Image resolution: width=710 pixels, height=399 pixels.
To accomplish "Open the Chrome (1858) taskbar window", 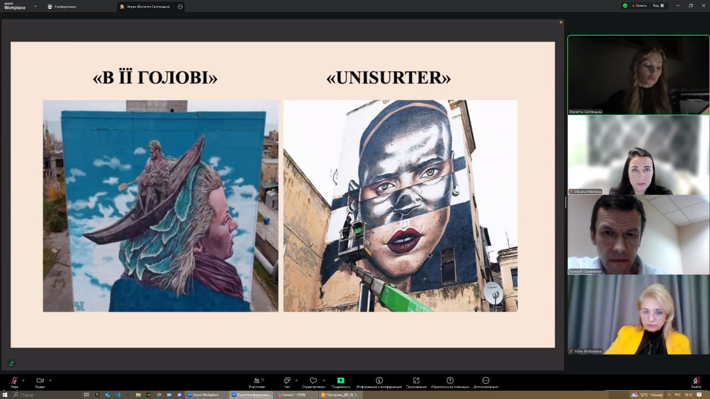I will pyautogui.click(x=296, y=395).
